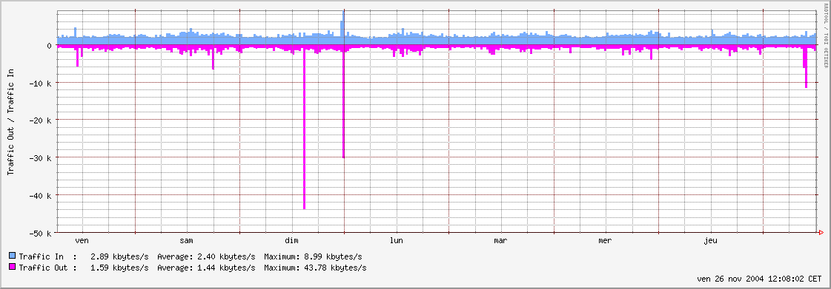Click the 'jeu' day label on x-axis
Viewport: 831px width, 289px height.
click(x=709, y=241)
